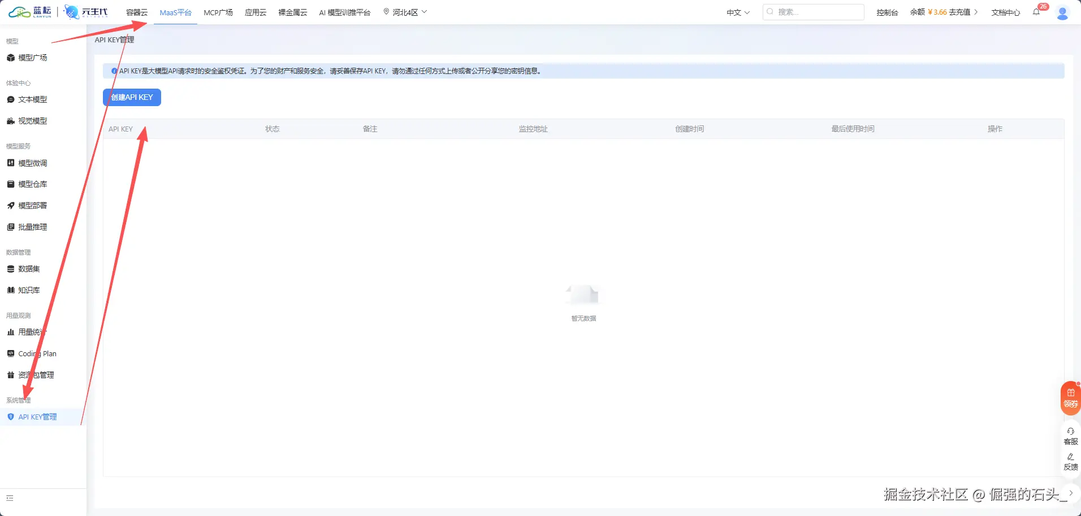Click the API KEY security notice text

pyautogui.click(x=330, y=71)
